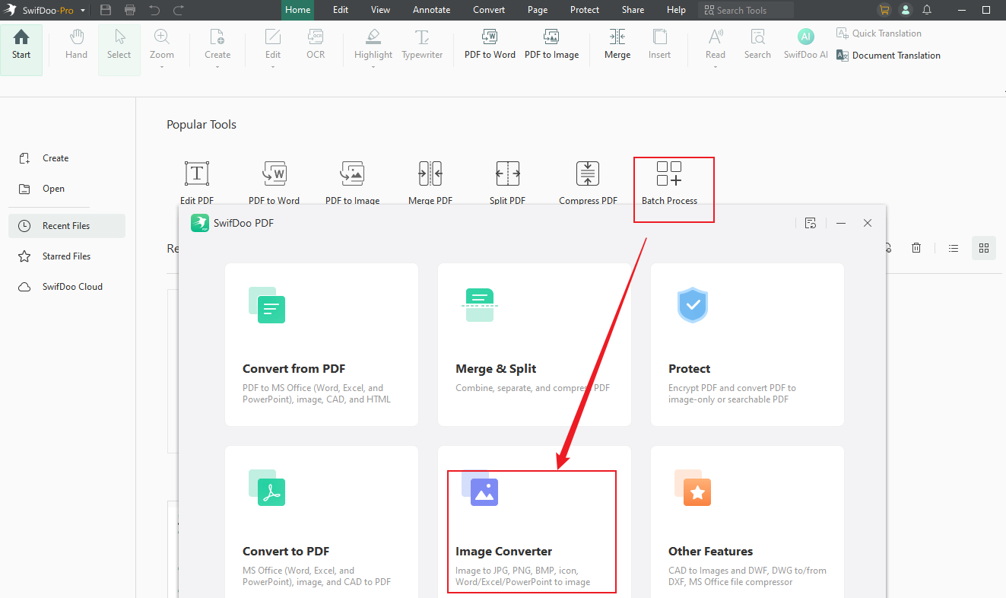
Task: Toggle grid view for recent files
Action: point(984,247)
